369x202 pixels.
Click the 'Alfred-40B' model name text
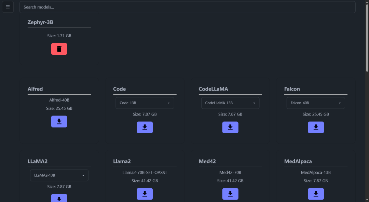point(59,100)
